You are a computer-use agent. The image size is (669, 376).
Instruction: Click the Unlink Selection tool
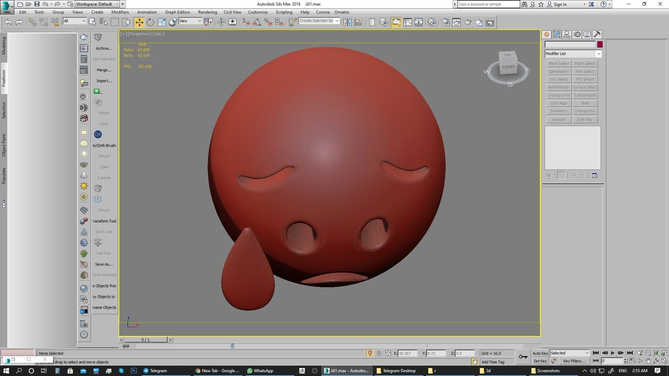click(x=44, y=22)
